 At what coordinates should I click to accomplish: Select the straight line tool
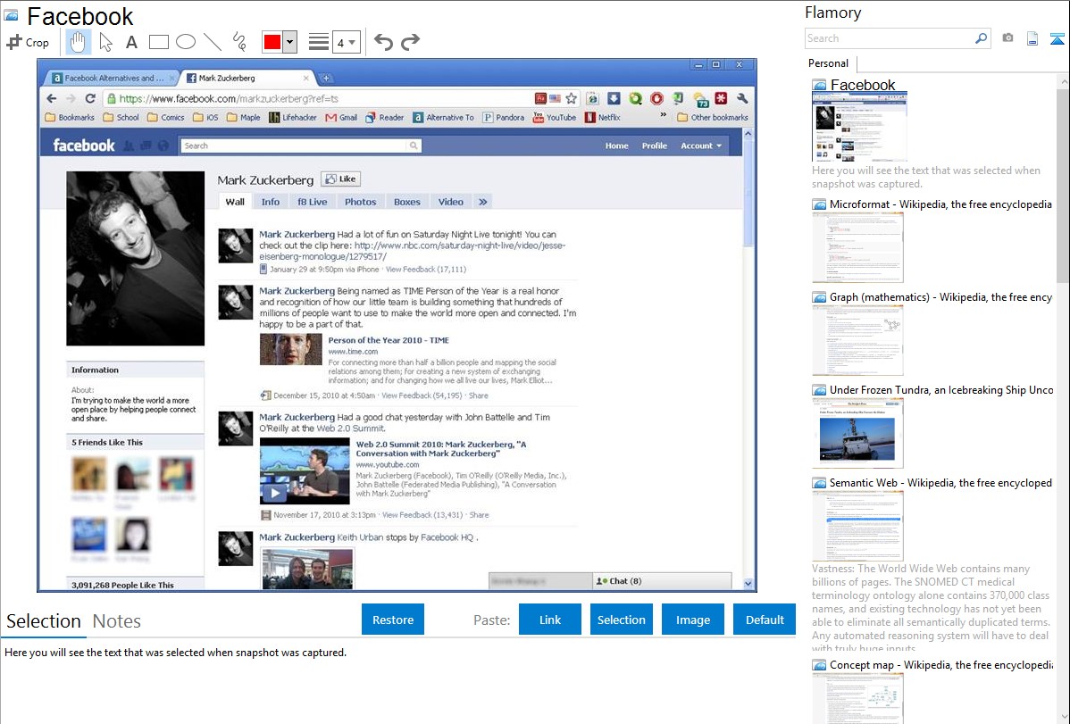click(213, 42)
